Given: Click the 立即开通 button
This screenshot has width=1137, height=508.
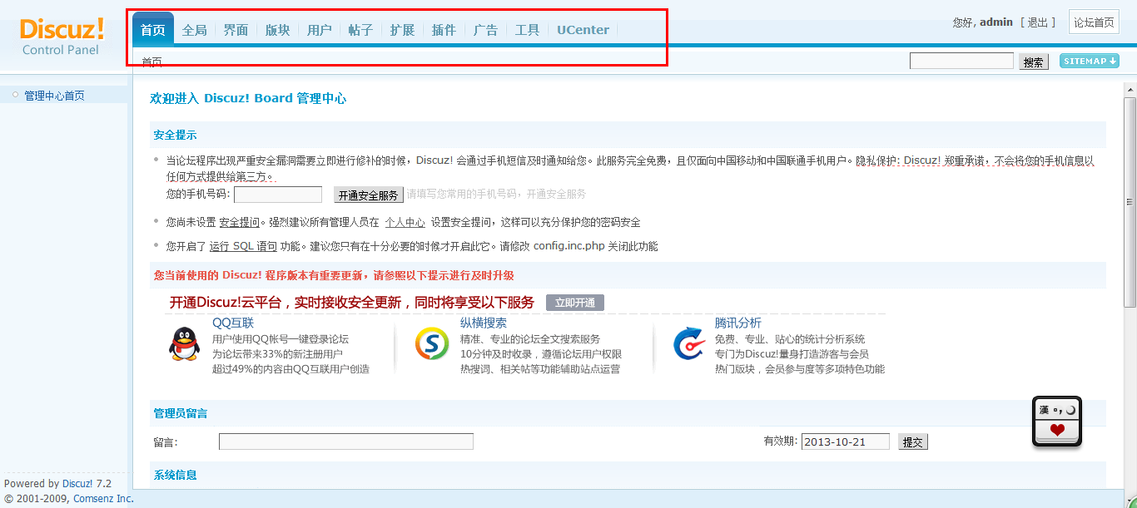Looking at the screenshot, I should tap(575, 303).
